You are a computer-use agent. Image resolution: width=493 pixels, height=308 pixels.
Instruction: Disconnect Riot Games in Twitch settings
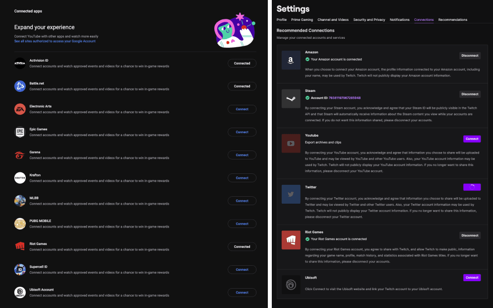[470, 235]
